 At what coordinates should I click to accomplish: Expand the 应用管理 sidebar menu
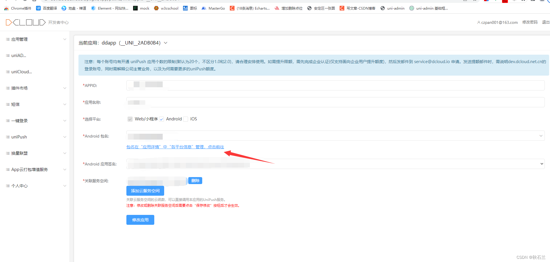pyautogui.click(x=35, y=39)
